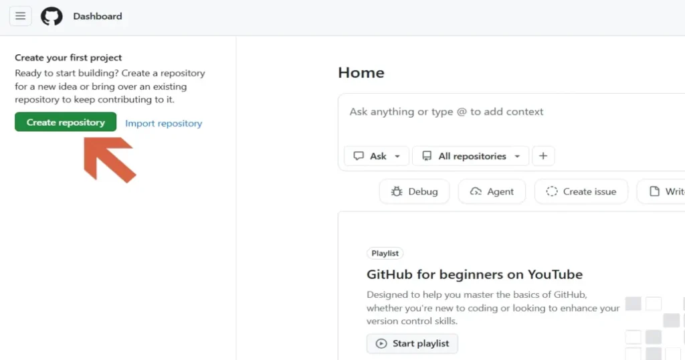The image size is (685, 360).
Task: Click the bug icon on Debug chip
Action: (x=397, y=191)
